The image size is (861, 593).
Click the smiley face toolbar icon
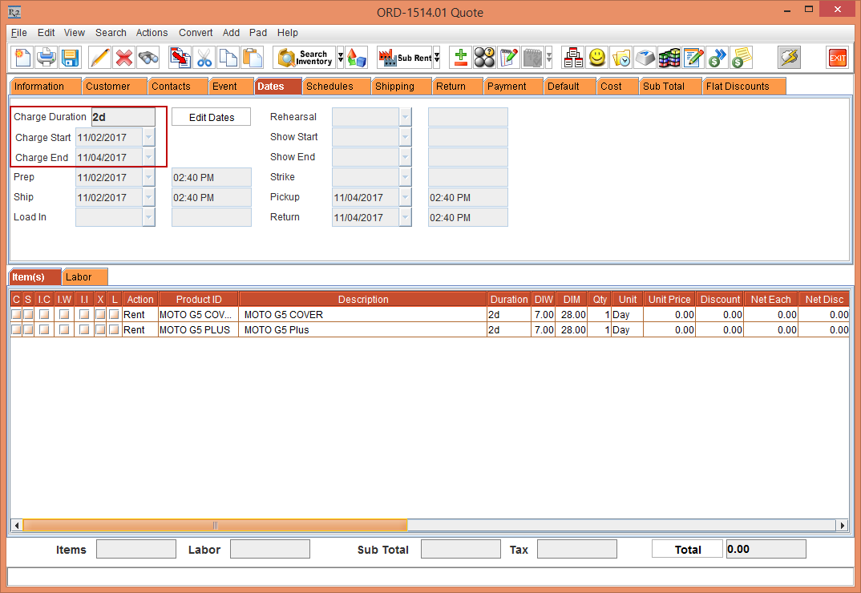[596, 57]
